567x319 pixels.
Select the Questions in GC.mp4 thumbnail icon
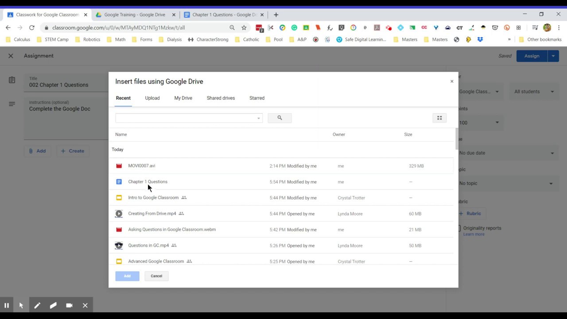(x=119, y=245)
